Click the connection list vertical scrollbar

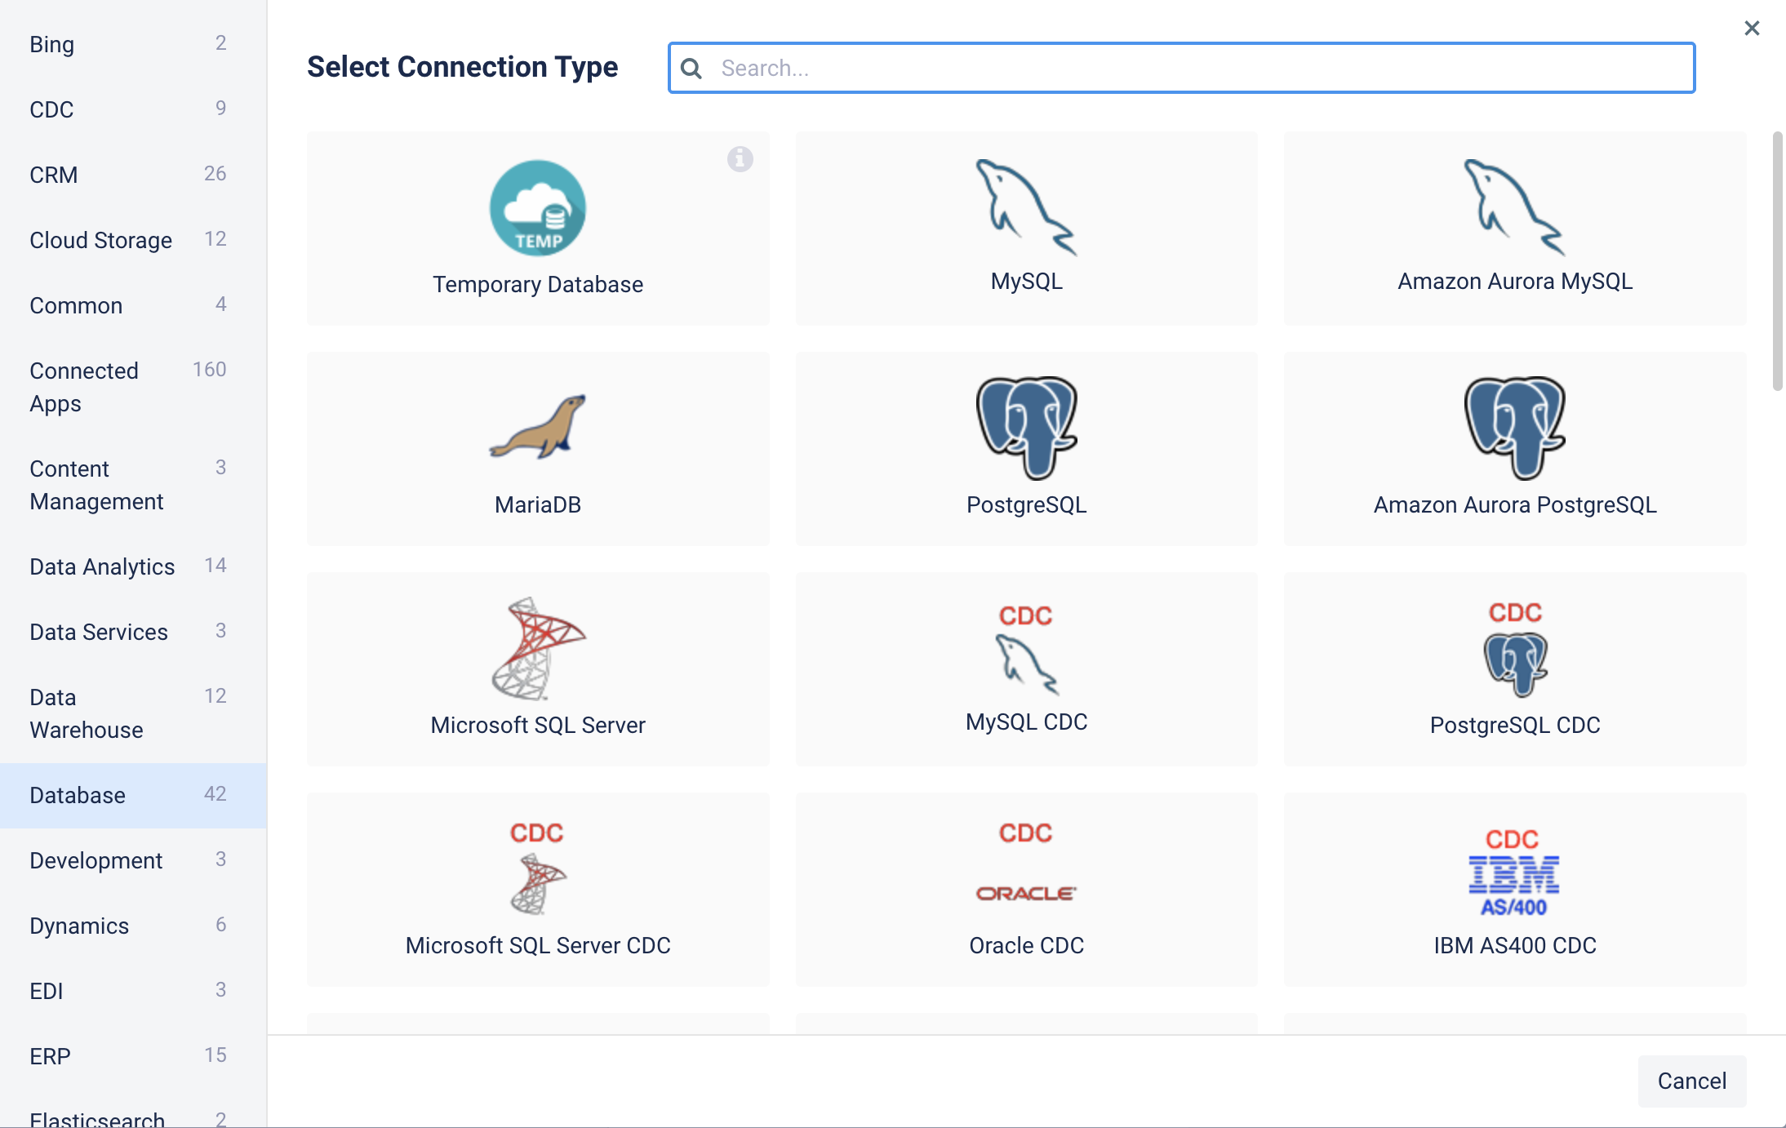tap(1777, 261)
